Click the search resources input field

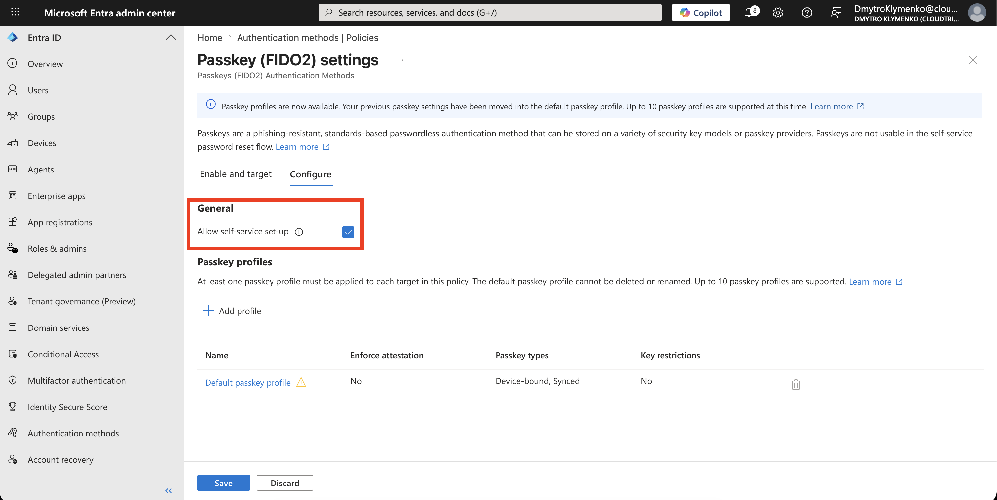click(x=490, y=13)
